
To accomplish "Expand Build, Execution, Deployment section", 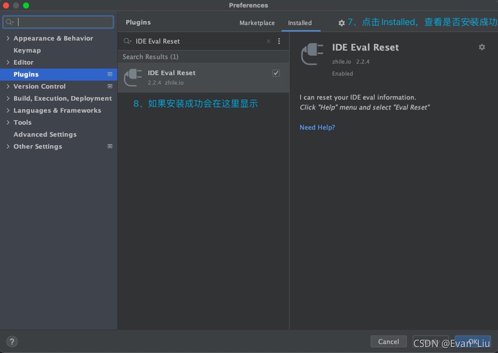I will tap(7, 98).
